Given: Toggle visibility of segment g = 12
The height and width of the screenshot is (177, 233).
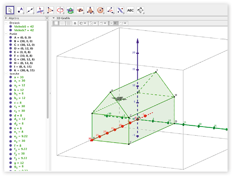Looking at the screenshot, I should click(x=11, y=163).
